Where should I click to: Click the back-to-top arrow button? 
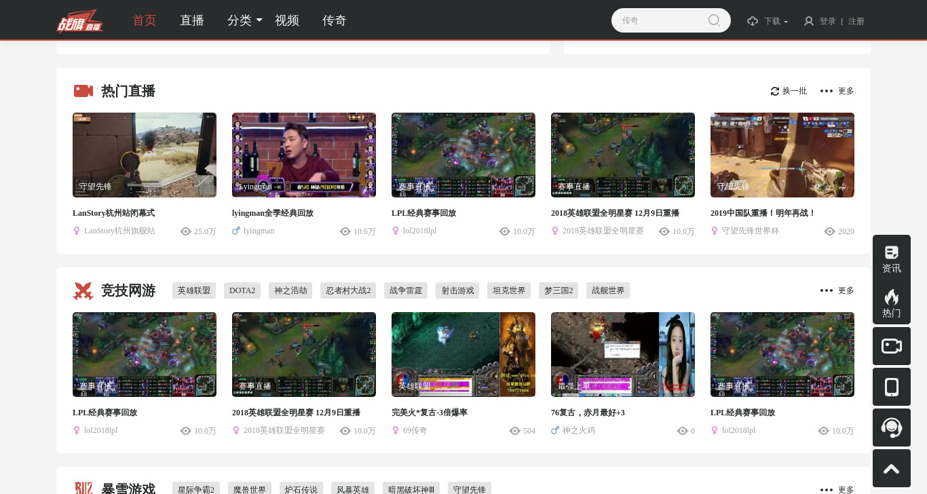892,468
